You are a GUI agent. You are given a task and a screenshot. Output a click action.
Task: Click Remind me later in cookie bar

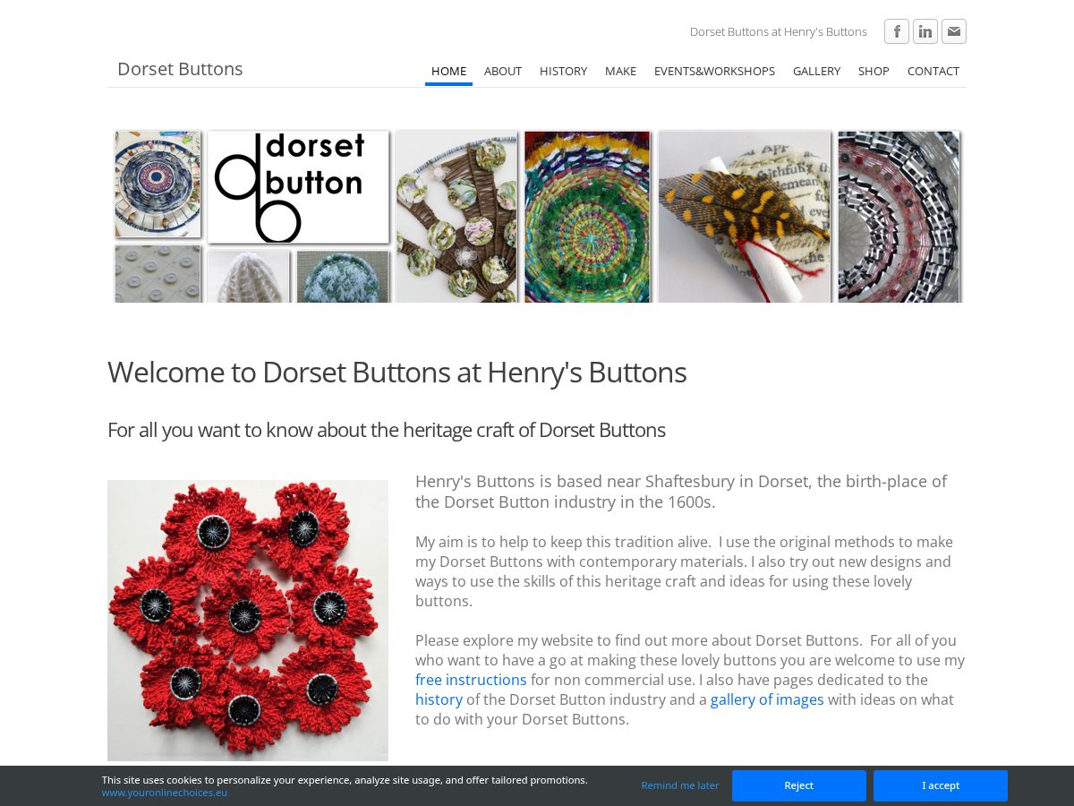(x=680, y=785)
